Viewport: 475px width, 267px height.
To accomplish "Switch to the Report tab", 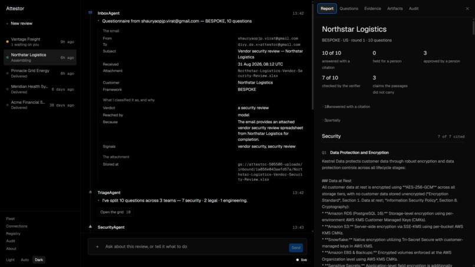I will 327,8.
